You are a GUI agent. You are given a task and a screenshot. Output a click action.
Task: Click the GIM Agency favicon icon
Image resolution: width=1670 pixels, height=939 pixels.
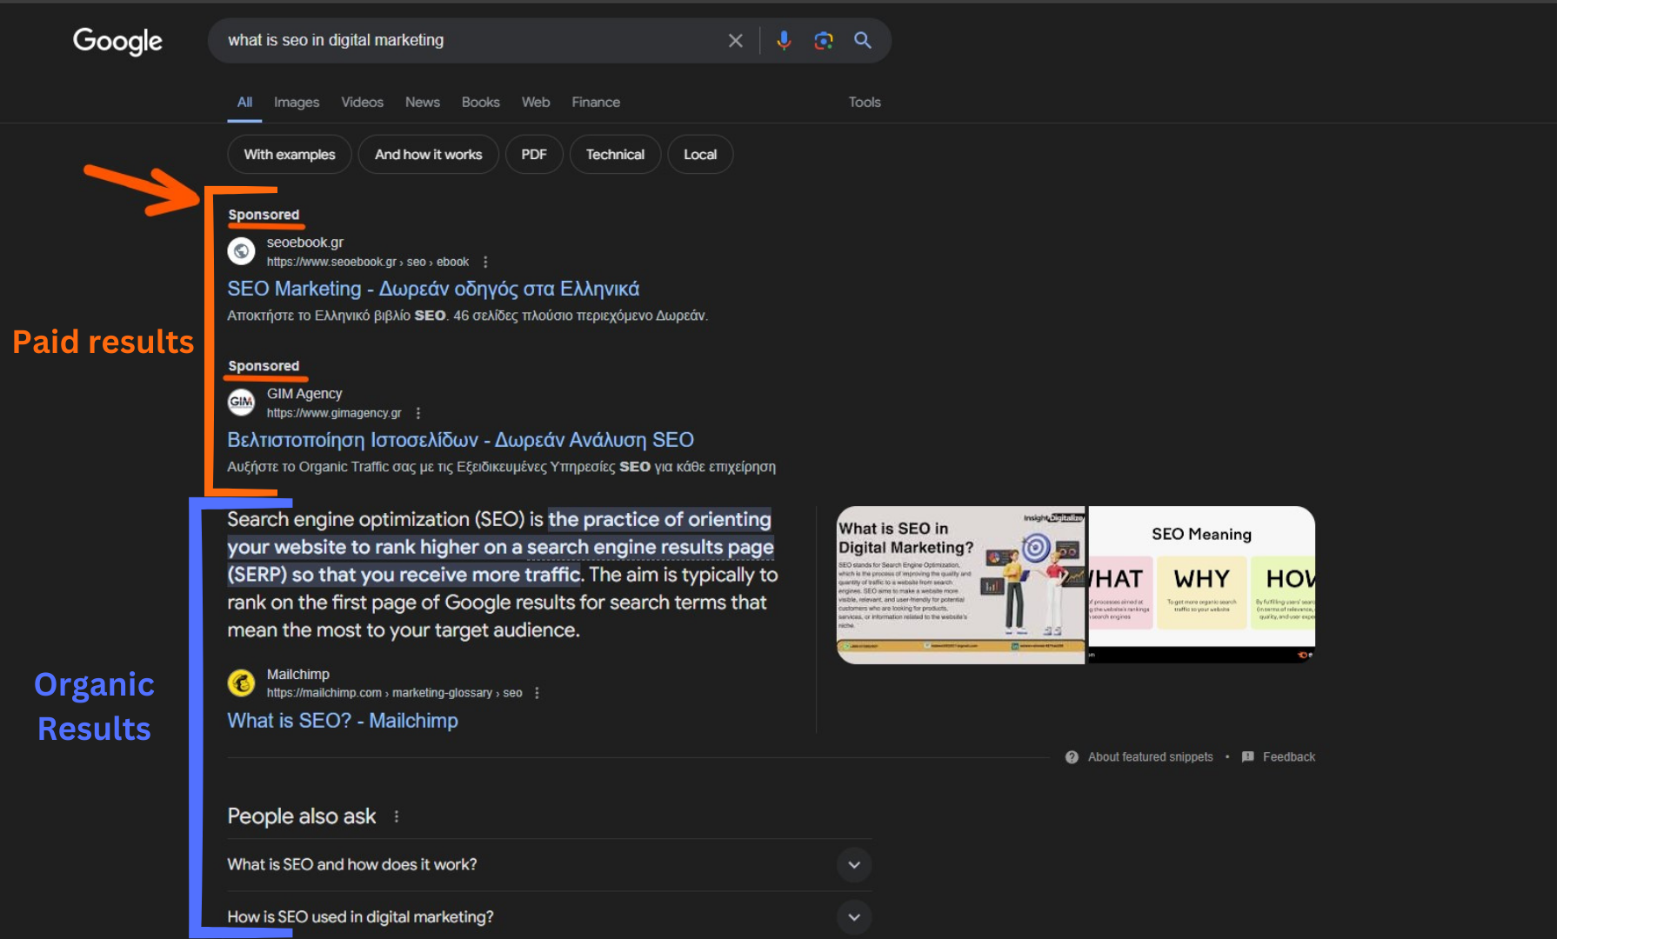[x=244, y=402]
